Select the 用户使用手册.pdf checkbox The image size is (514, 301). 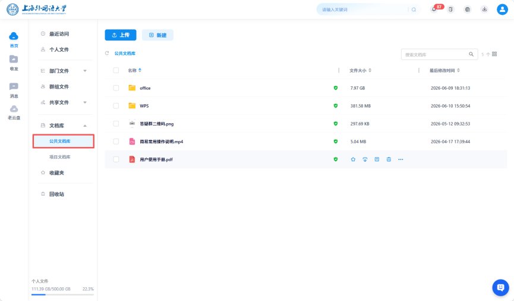[x=116, y=159]
